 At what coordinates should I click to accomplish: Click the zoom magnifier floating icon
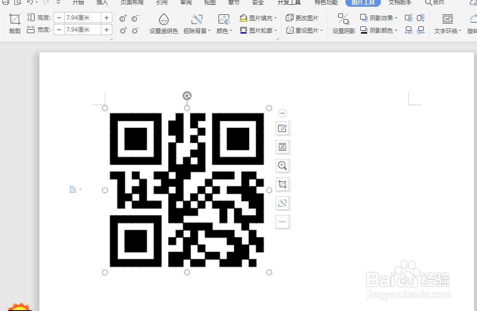[x=282, y=166]
